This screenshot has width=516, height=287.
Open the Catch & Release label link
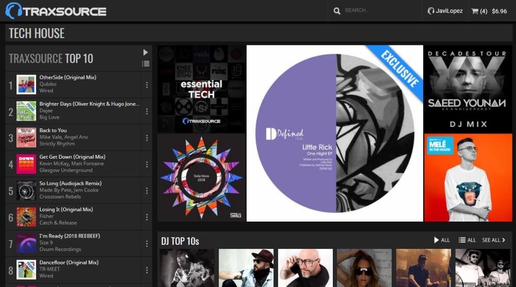pos(58,223)
